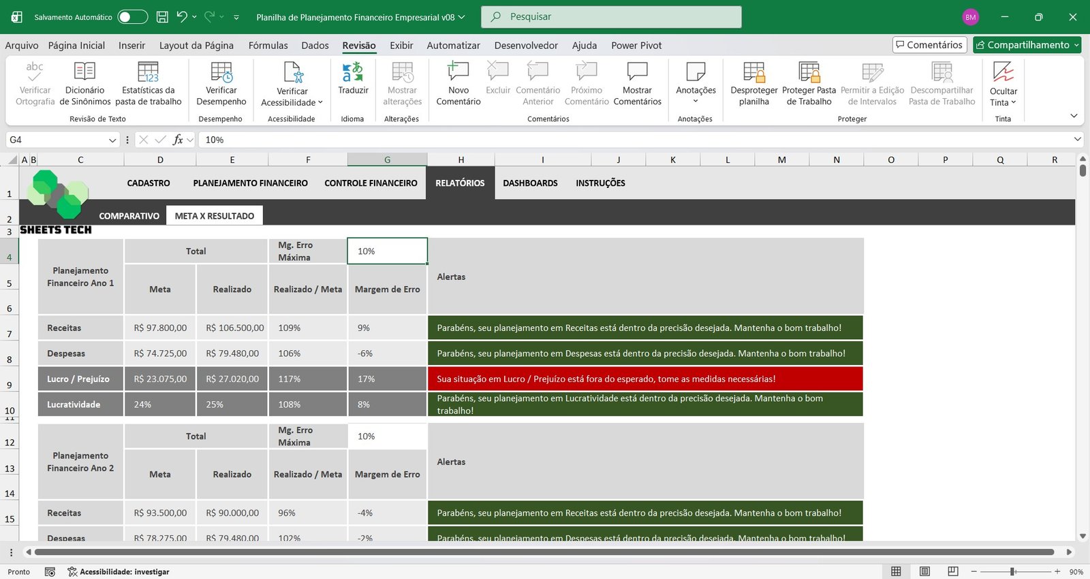1090x579 pixels.
Task: Open the Anotações dropdown
Action: tap(696, 101)
